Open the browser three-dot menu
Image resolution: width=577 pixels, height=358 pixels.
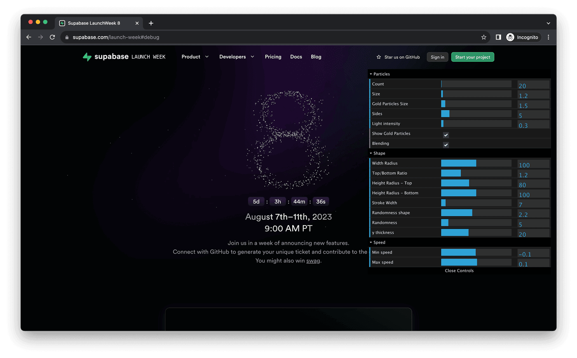[548, 37]
